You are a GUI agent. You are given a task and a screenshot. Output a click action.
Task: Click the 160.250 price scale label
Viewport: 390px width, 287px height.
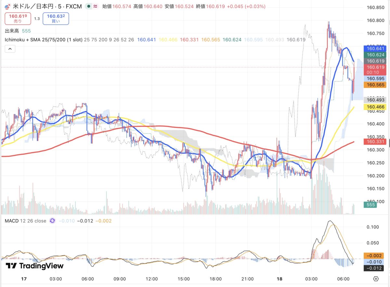pos(375,163)
